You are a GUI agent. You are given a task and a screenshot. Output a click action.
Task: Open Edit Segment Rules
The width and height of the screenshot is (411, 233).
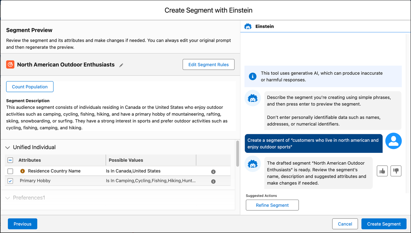pos(208,65)
